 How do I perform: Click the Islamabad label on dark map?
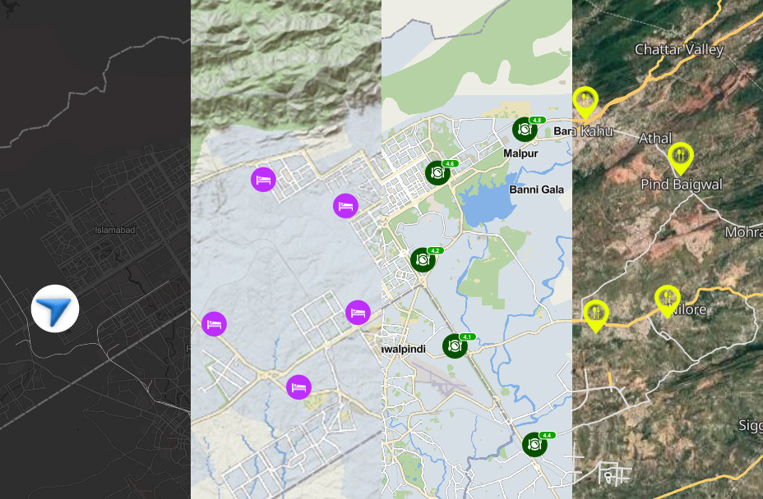pyautogui.click(x=114, y=231)
